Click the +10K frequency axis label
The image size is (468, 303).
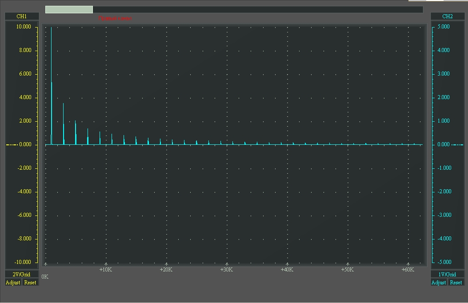pyautogui.click(x=106, y=270)
